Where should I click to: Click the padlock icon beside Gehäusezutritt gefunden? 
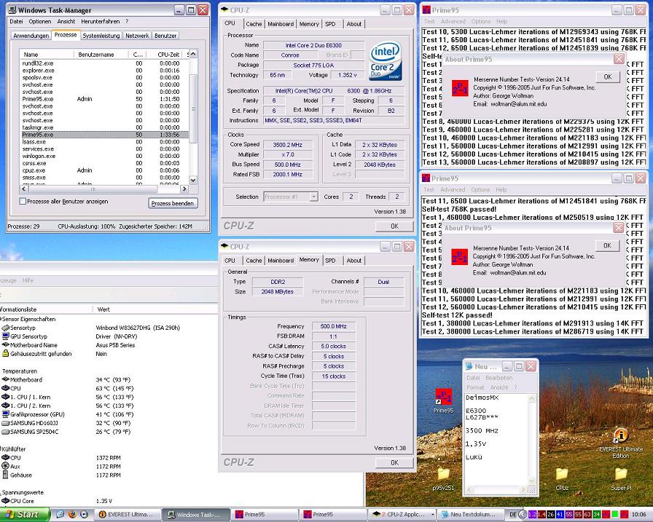pos(5,354)
